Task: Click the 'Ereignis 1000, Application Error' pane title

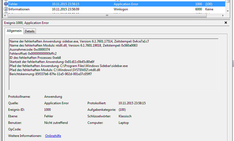Action: pos(27,23)
